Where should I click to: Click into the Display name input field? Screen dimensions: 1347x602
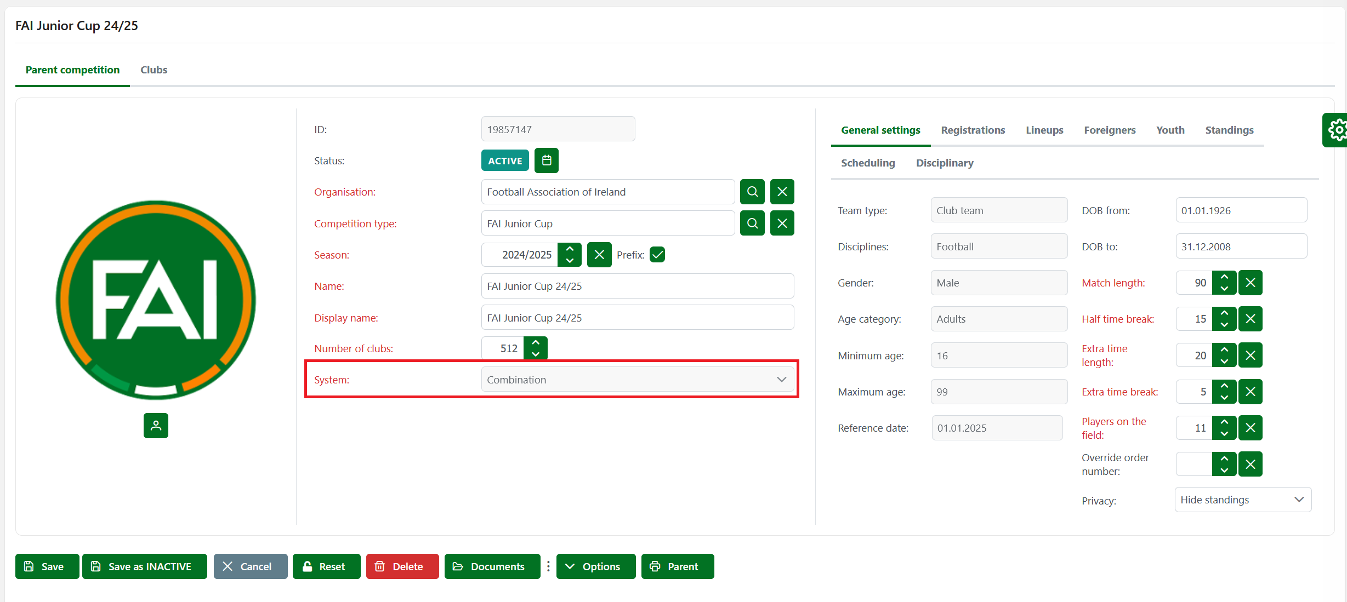(637, 318)
